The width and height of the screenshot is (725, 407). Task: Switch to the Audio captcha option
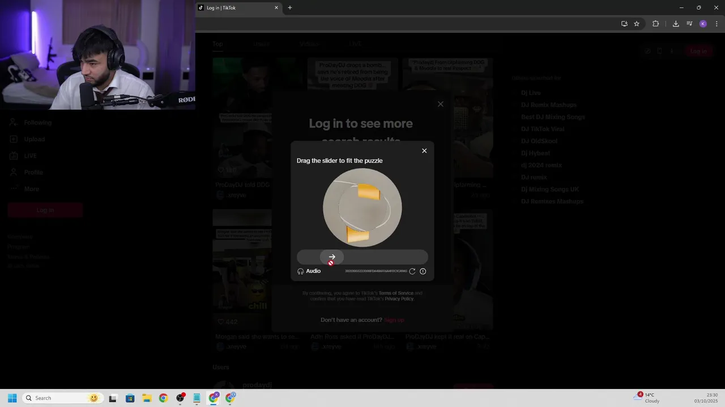click(x=309, y=271)
